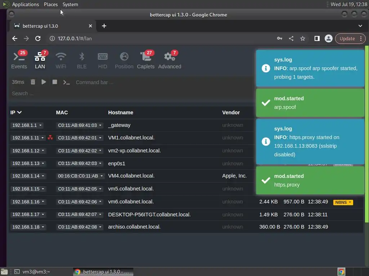Screen dimensions: 369x276
Task: Open the Chrome profile avatar
Action: [x=329, y=38]
